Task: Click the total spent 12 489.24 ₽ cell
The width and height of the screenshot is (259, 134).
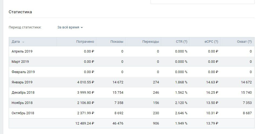Action: (x=85, y=123)
